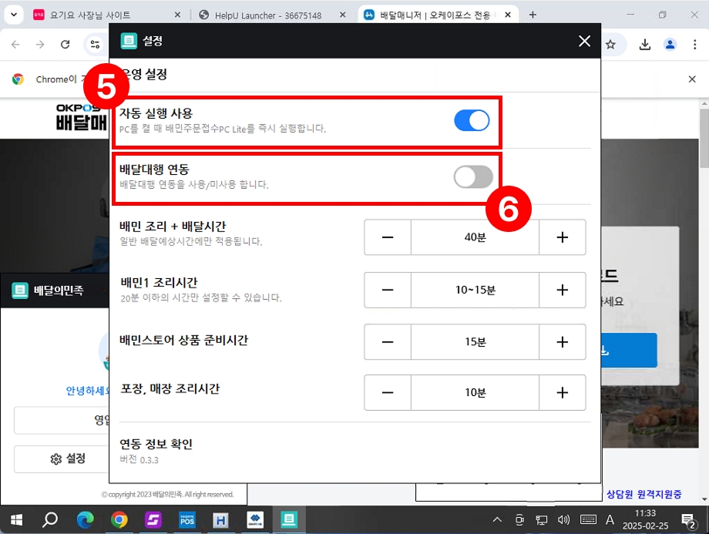Viewport: 709px width, 534px height.
Task: Open Windows taskbar search
Action: pyautogui.click(x=50, y=520)
